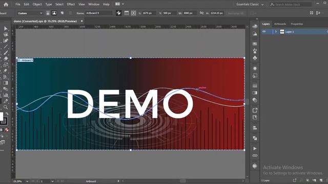Open the Libraries cloud panel icon

pos(255,26)
